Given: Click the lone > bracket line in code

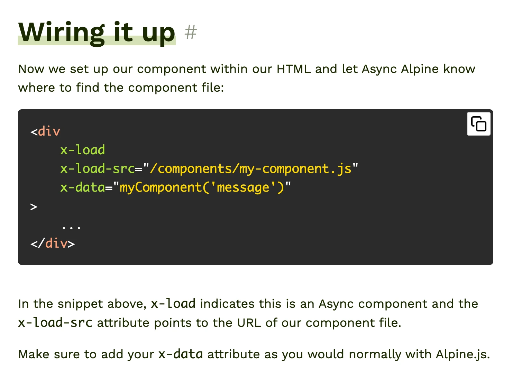Looking at the screenshot, I should click(x=34, y=207).
